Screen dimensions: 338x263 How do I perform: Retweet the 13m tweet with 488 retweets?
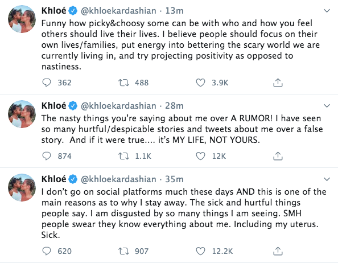(x=123, y=83)
